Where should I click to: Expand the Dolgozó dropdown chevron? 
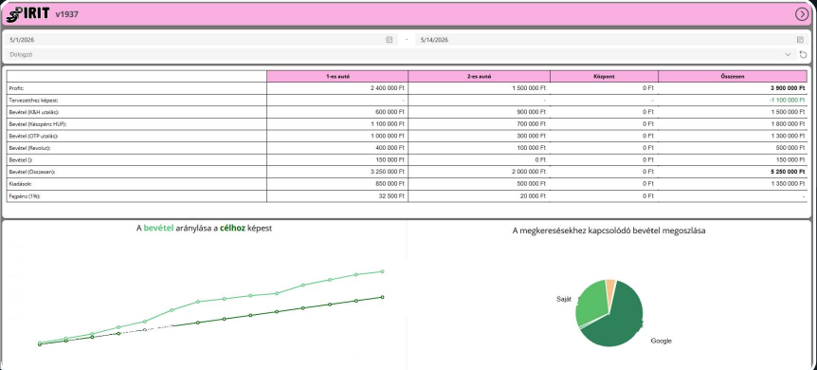pyautogui.click(x=788, y=54)
